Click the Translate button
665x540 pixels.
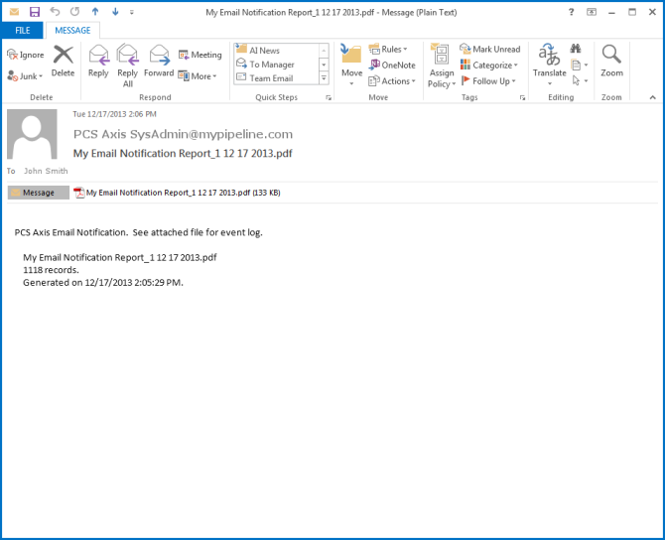(550, 65)
